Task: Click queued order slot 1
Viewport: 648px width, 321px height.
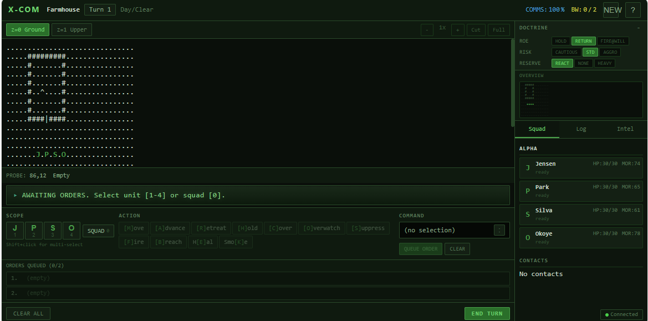Action: [x=258, y=278]
